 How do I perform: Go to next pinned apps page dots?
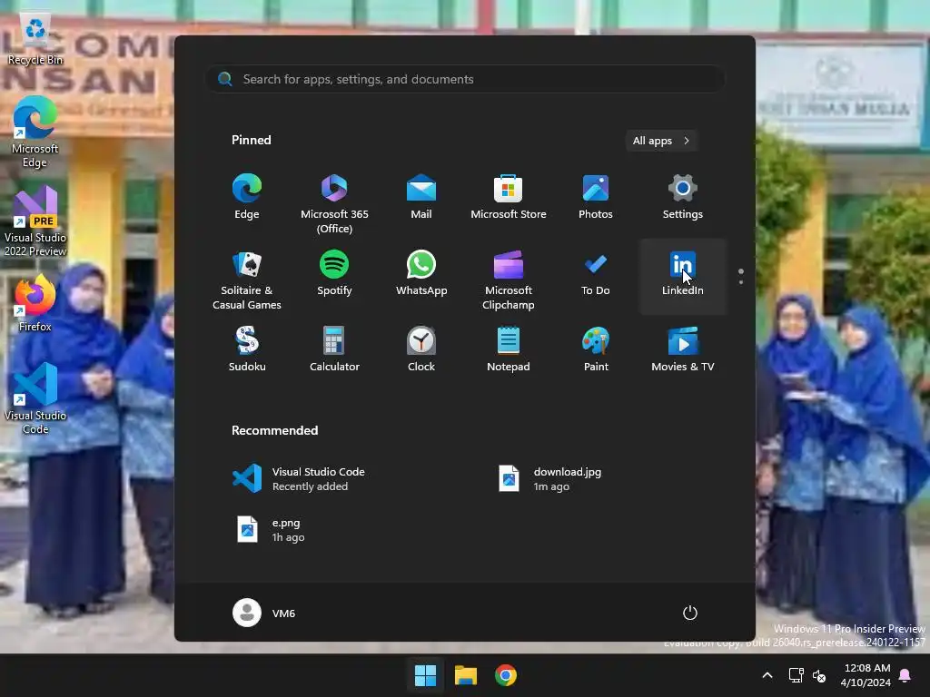pyautogui.click(x=741, y=276)
